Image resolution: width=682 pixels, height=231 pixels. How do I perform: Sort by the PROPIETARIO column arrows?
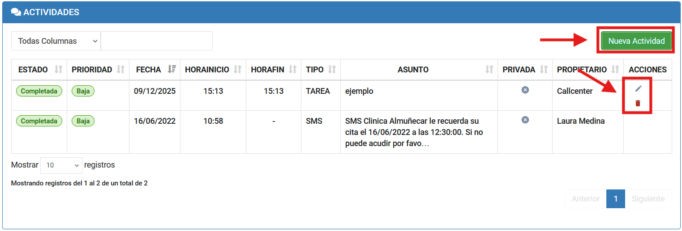tap(615, 70)
